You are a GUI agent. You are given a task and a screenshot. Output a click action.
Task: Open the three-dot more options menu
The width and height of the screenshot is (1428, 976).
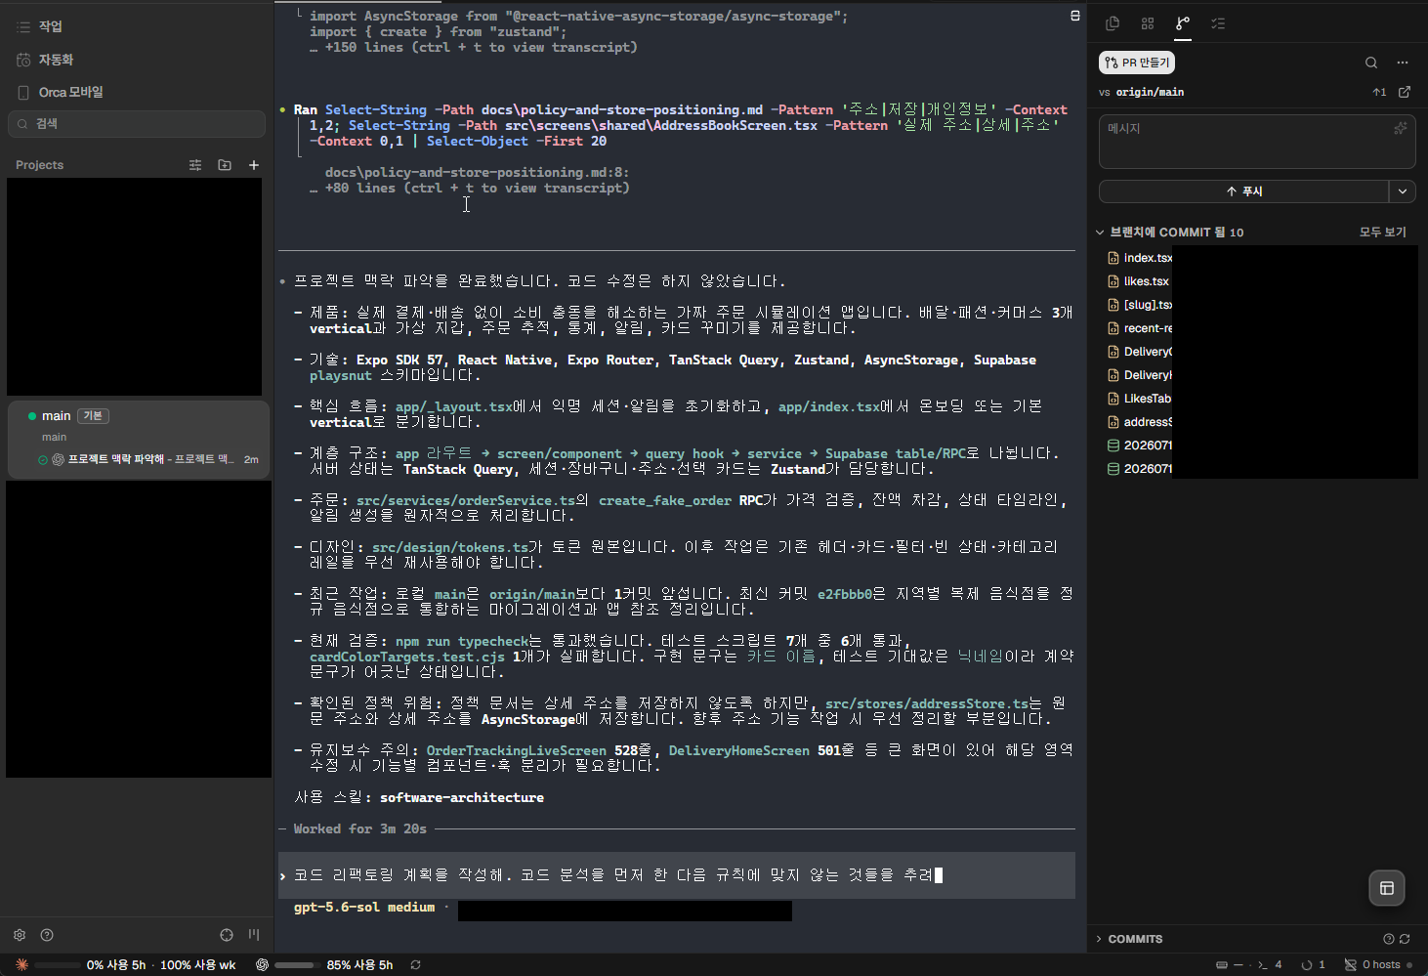[1403, 63]
